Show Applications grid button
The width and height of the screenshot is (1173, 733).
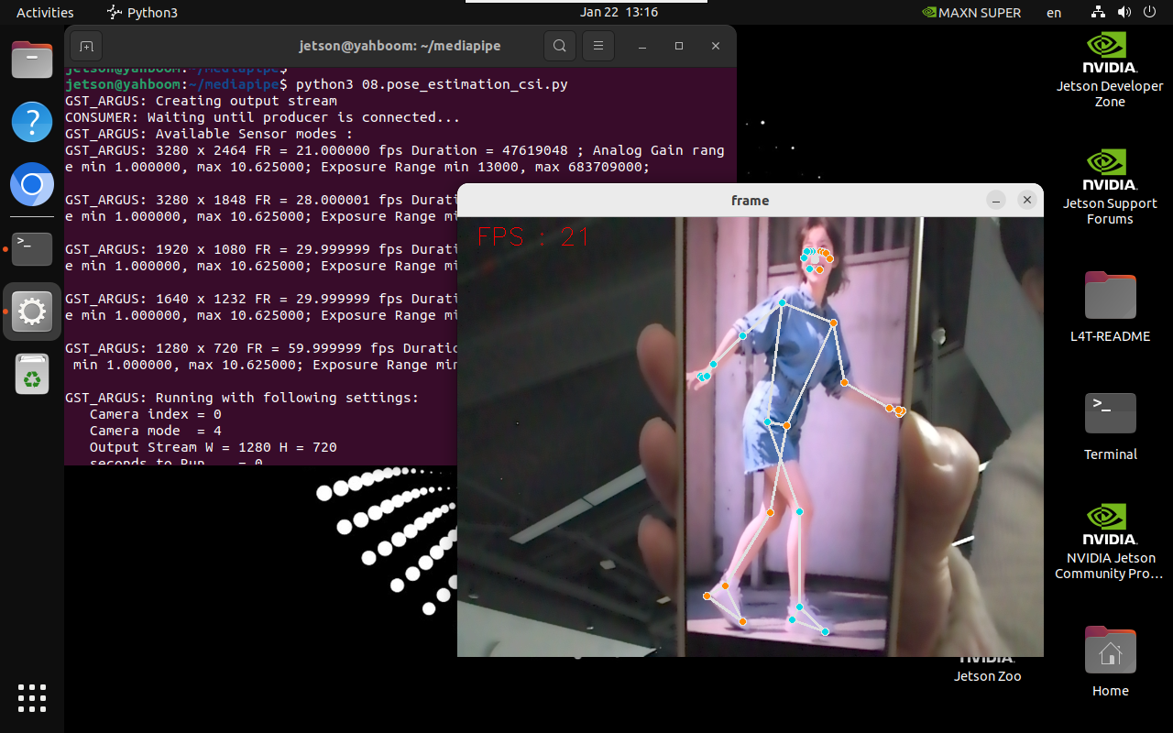[32, 698]
